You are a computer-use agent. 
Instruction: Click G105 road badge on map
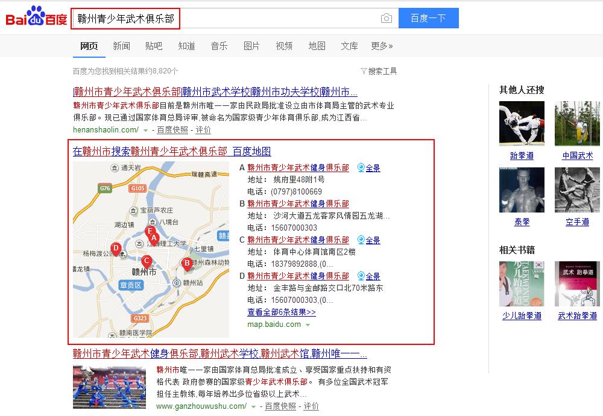point(137,188)
